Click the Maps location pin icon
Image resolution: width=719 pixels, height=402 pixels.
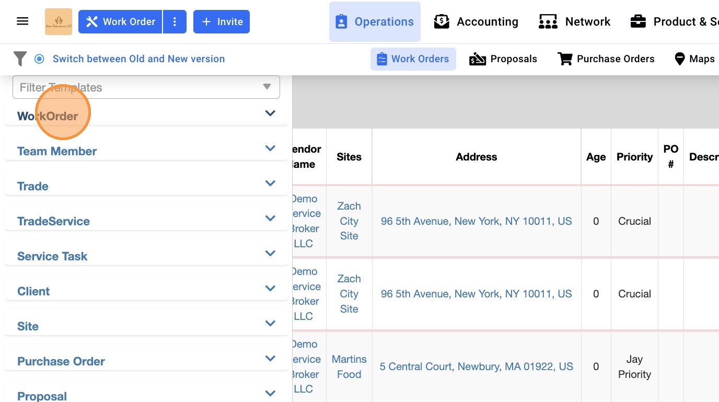[679, 59]
